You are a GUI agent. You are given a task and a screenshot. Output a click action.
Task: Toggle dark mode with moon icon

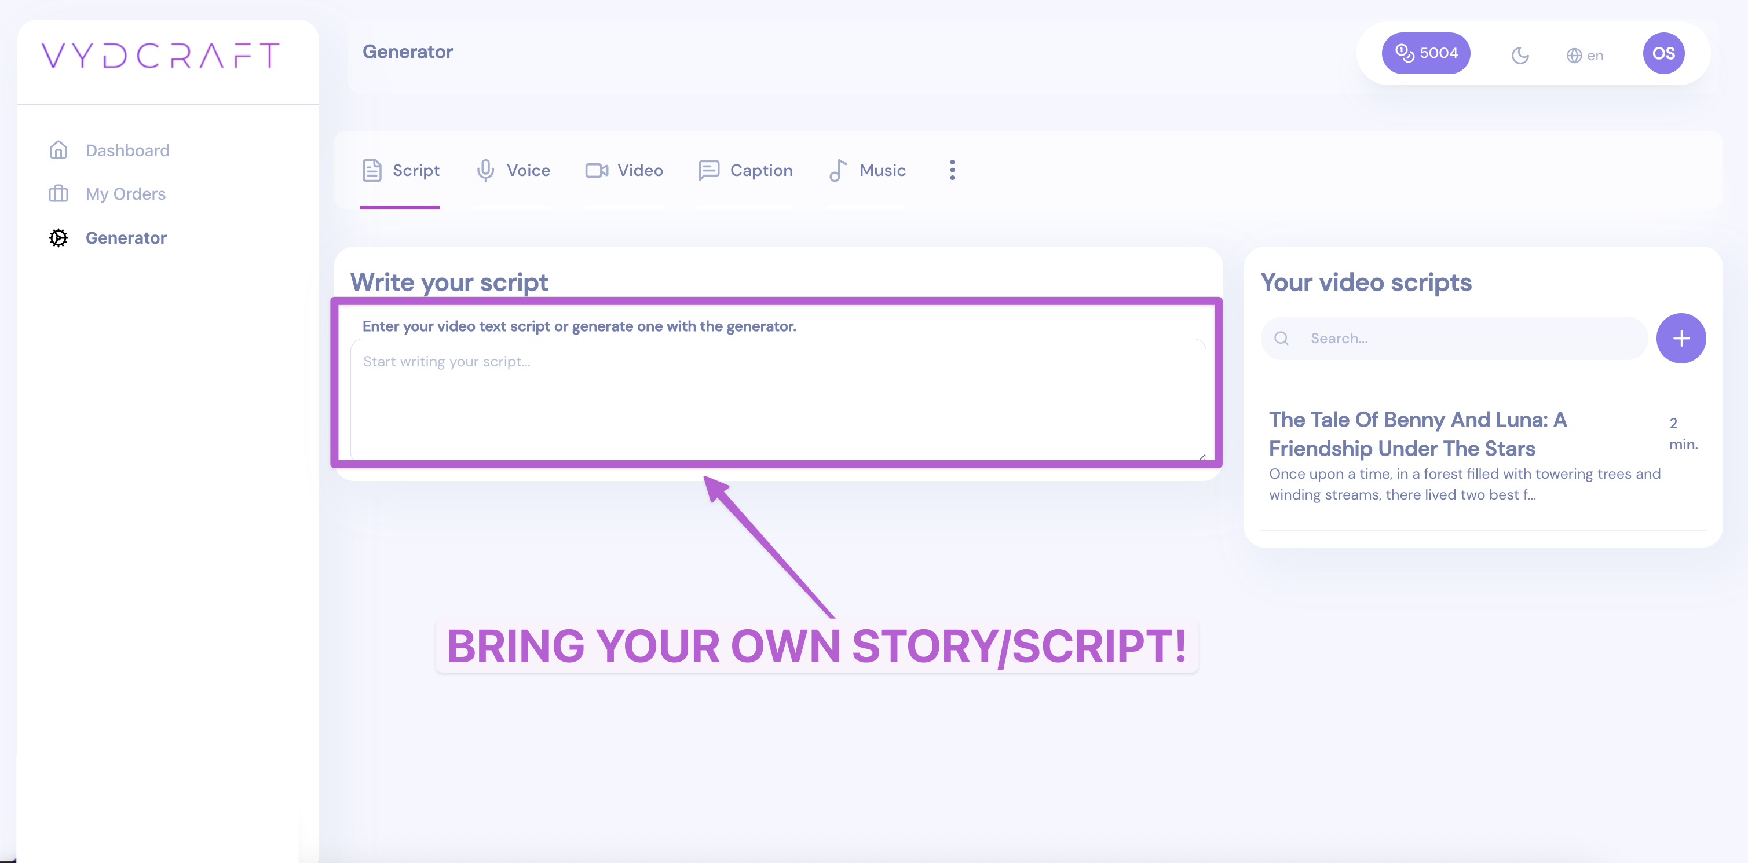coord(1520,55)
